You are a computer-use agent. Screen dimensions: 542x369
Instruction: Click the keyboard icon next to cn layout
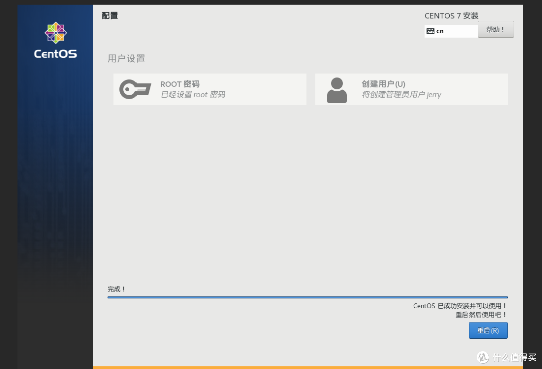click(431, 31)
